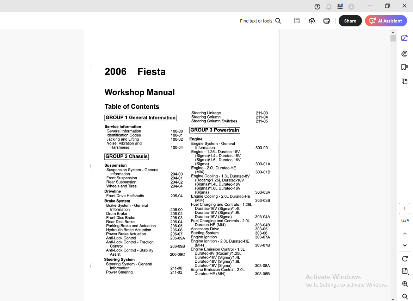Click the Wheels and Tires entry
This screenshot has width=413, height=301.
pyautogui.click(x=122, y=186)
